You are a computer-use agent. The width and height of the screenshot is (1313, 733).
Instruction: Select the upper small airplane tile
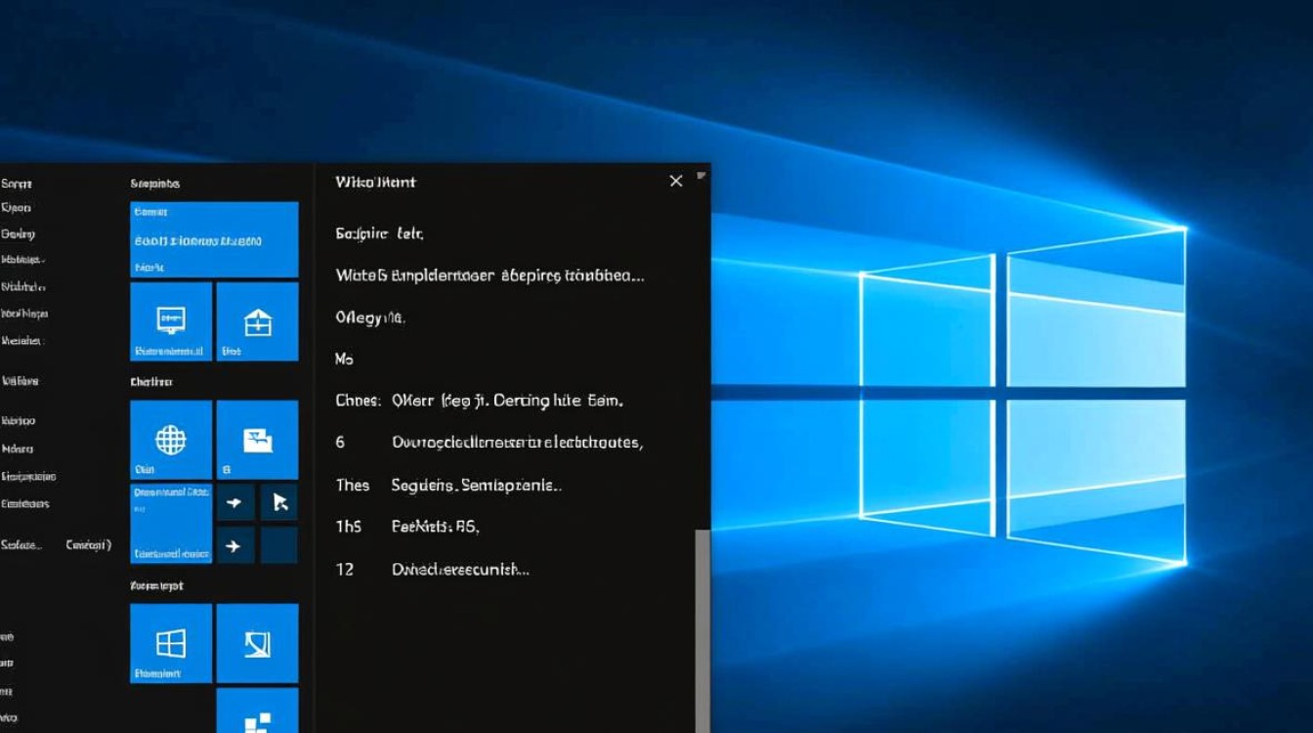235,502
